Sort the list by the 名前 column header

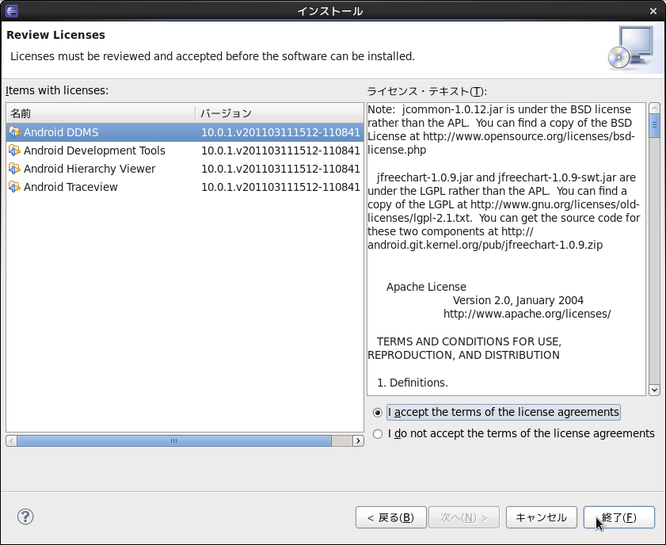click(101, 113)
